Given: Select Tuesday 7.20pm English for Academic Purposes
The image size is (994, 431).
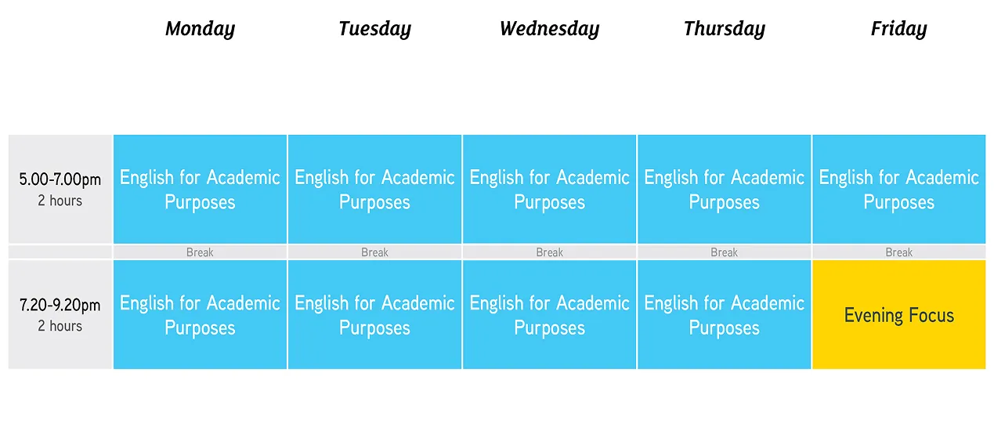Looking at the screenshot, I should pyautogui.click(x=374, y=314).
